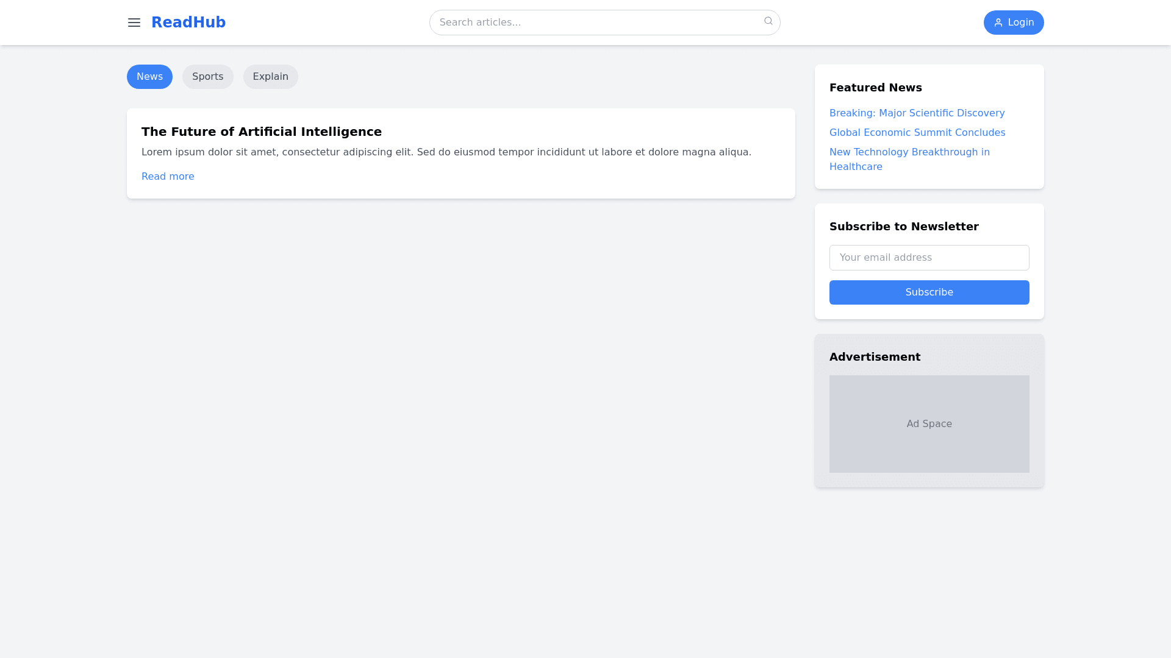Image resolution: width=1171 pixels, height=658 pixels.
Task: Open Global Economic Summit Concludes link
Action: click(x=917, y=133)
